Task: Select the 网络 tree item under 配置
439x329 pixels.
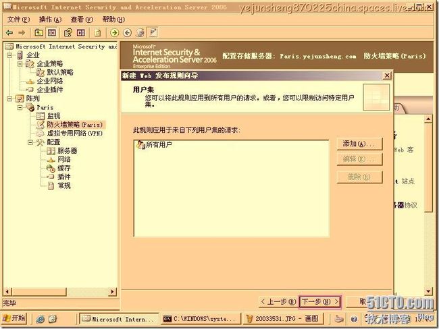Action: [x=64, y=159]
